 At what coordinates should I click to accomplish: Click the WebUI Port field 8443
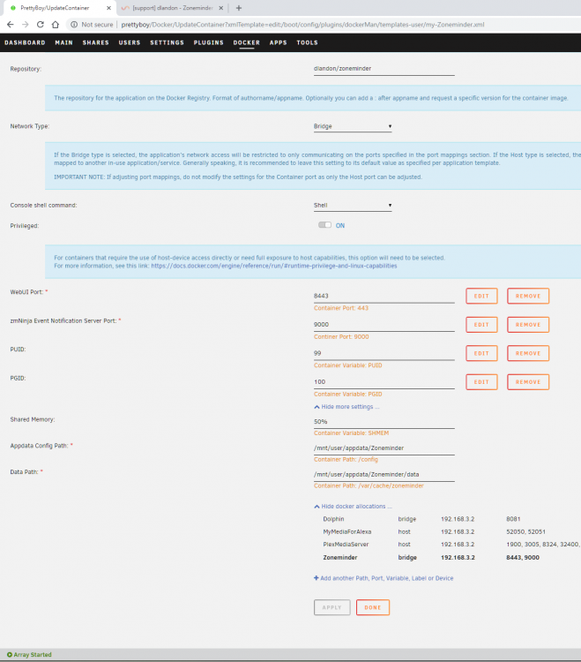click(384, 296)
